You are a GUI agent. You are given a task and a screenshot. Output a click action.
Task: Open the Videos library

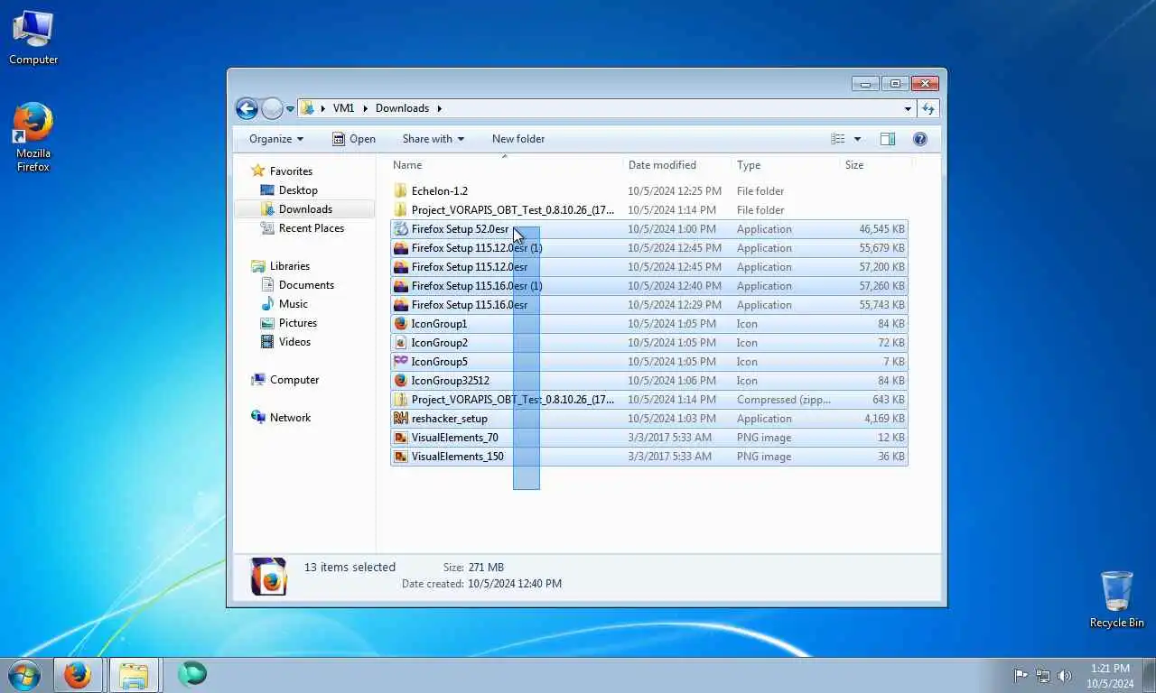(294, 342)
